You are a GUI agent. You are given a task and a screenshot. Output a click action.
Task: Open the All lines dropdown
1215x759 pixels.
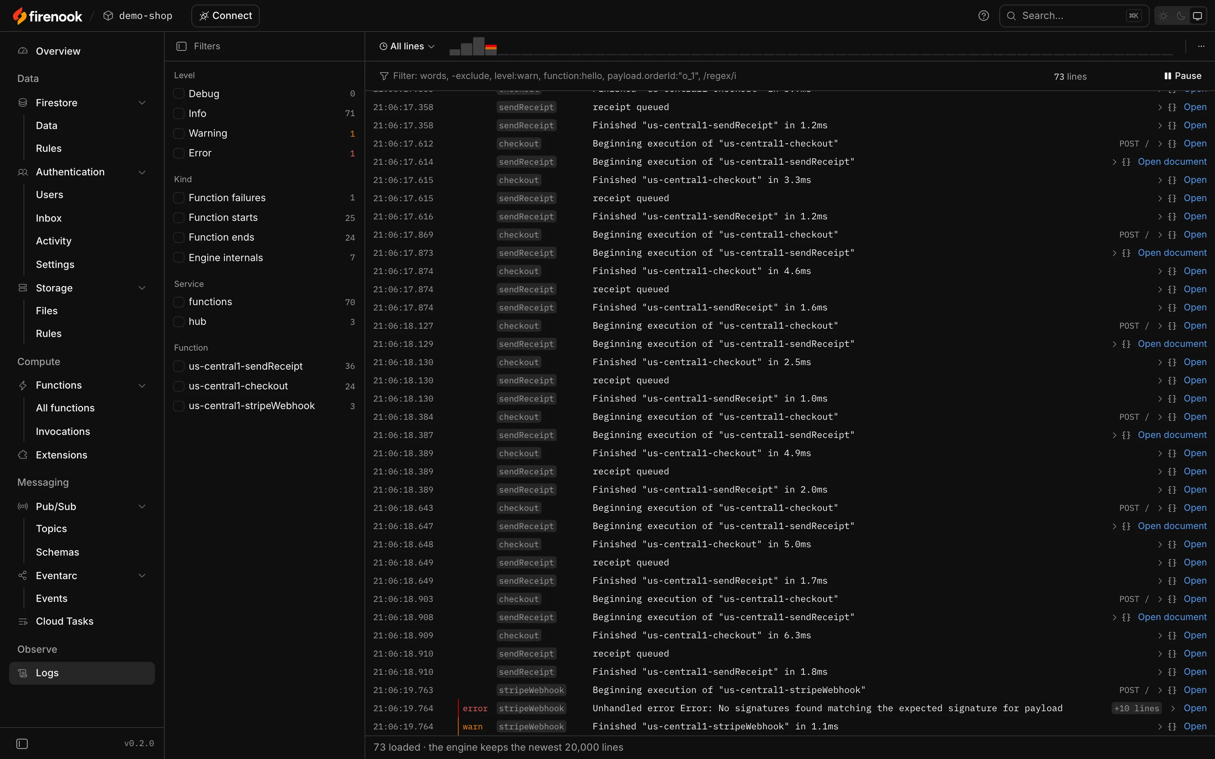coord(407,46)
